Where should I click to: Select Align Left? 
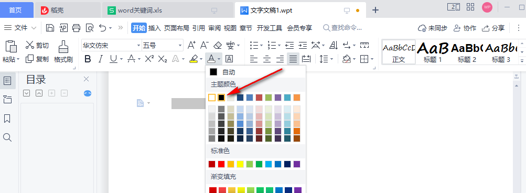pyautogui.click(x=254, y=59)
